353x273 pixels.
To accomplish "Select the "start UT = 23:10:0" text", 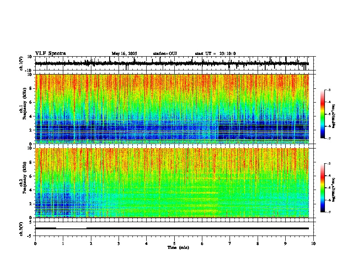I will point(215,54).
